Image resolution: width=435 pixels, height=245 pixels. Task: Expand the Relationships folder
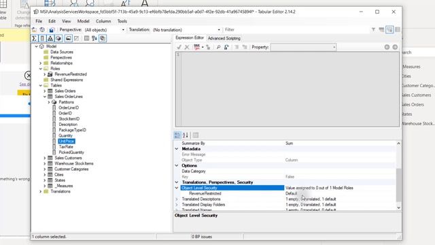click(x=41, y=63)
